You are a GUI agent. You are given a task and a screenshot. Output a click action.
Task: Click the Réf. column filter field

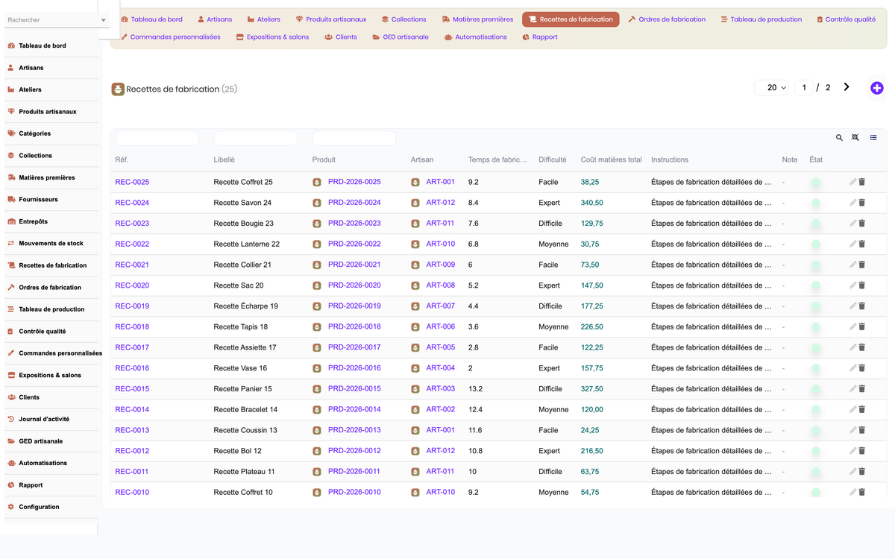(157, 138)
